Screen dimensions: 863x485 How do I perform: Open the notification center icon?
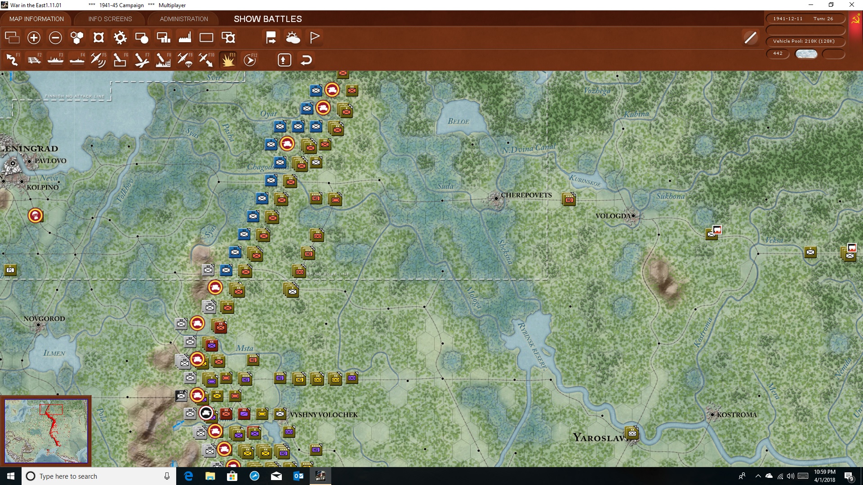849,476
